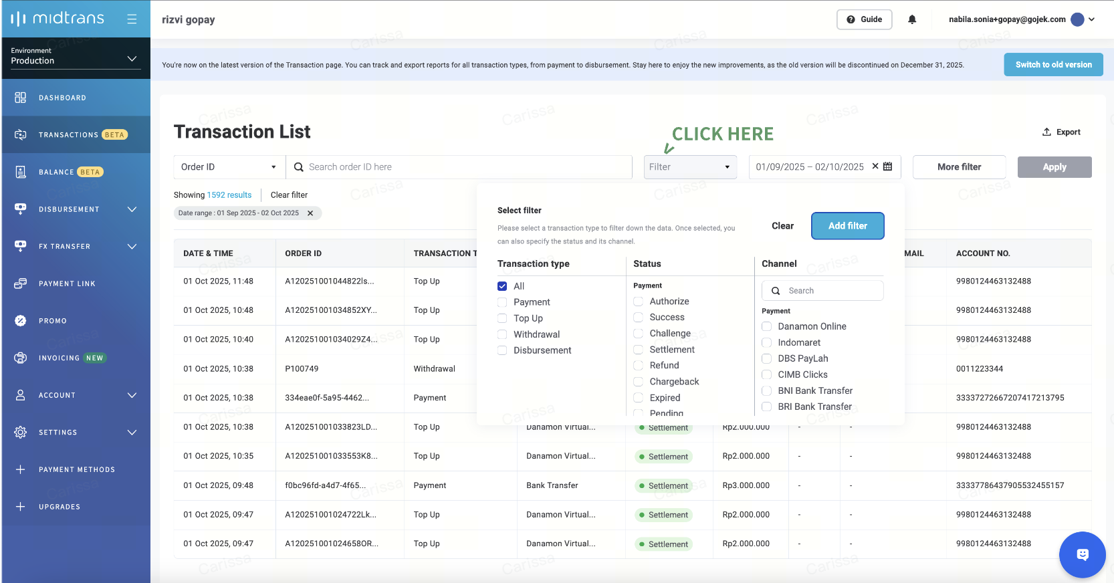Remove the Date range filter chip
Image resolution: width=1114 pixels, height=583 pixels.
click(310, 213)
